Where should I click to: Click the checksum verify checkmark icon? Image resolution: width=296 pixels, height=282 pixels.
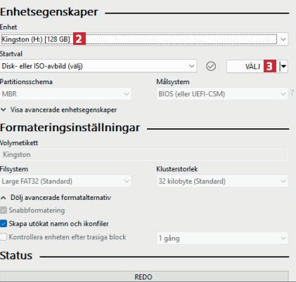pyautogui.click(x=211, y=66)
